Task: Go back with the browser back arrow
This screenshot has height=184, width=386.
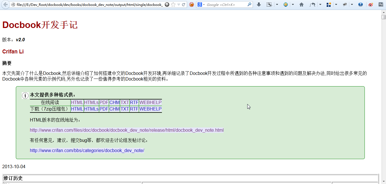Action: [x=5, y=5]
